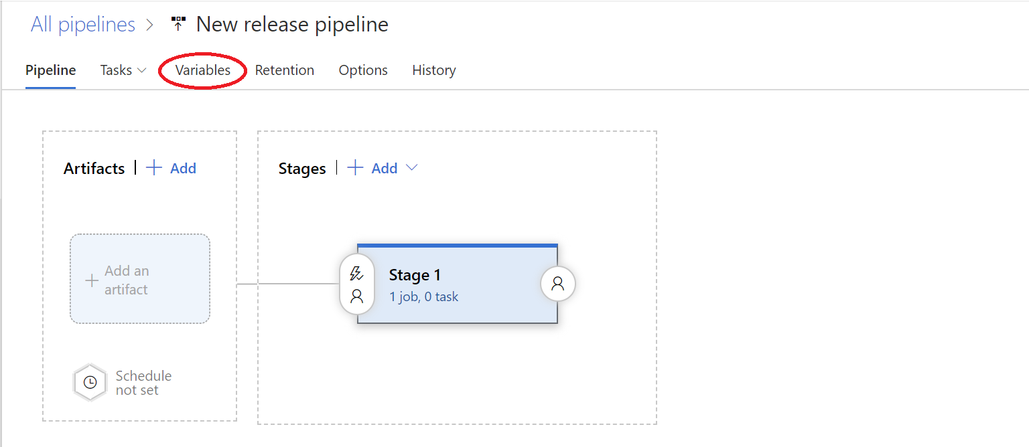Click the New release pipeline name
The height and width of the screenshot is (447, 1029).
[292, 25]
